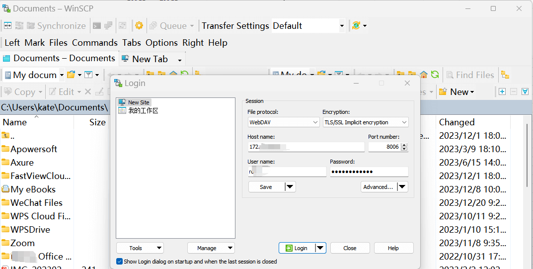This screenshot has height=269, width=533.
Task: Open the left My documents drive dropdown
Action: (x=62, y=75)
